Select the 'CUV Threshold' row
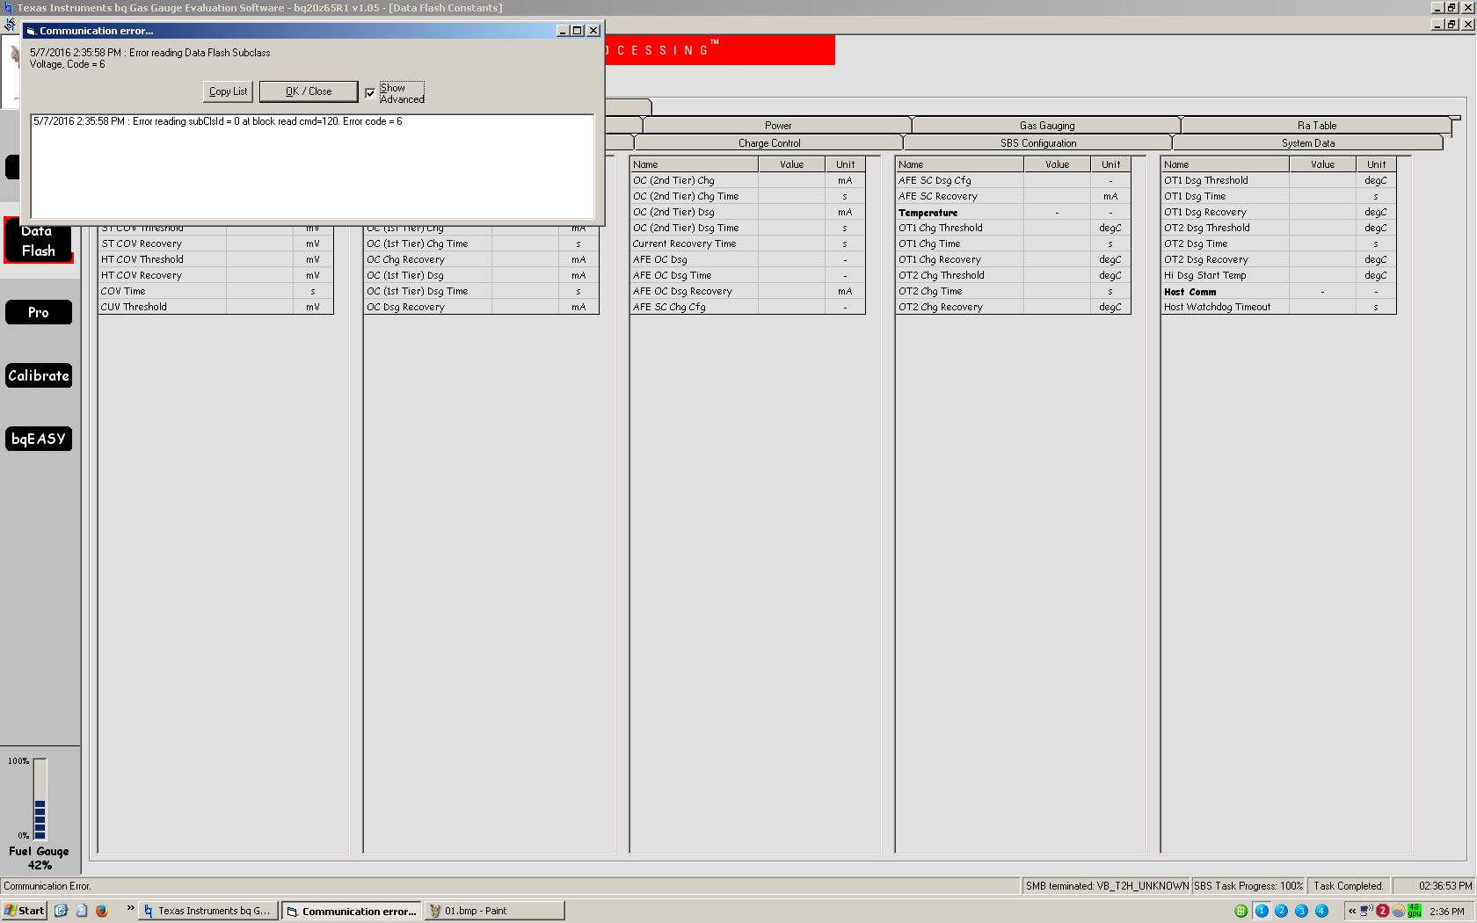The height and width of the screenshot is (923, 1477). coord(216,307)
